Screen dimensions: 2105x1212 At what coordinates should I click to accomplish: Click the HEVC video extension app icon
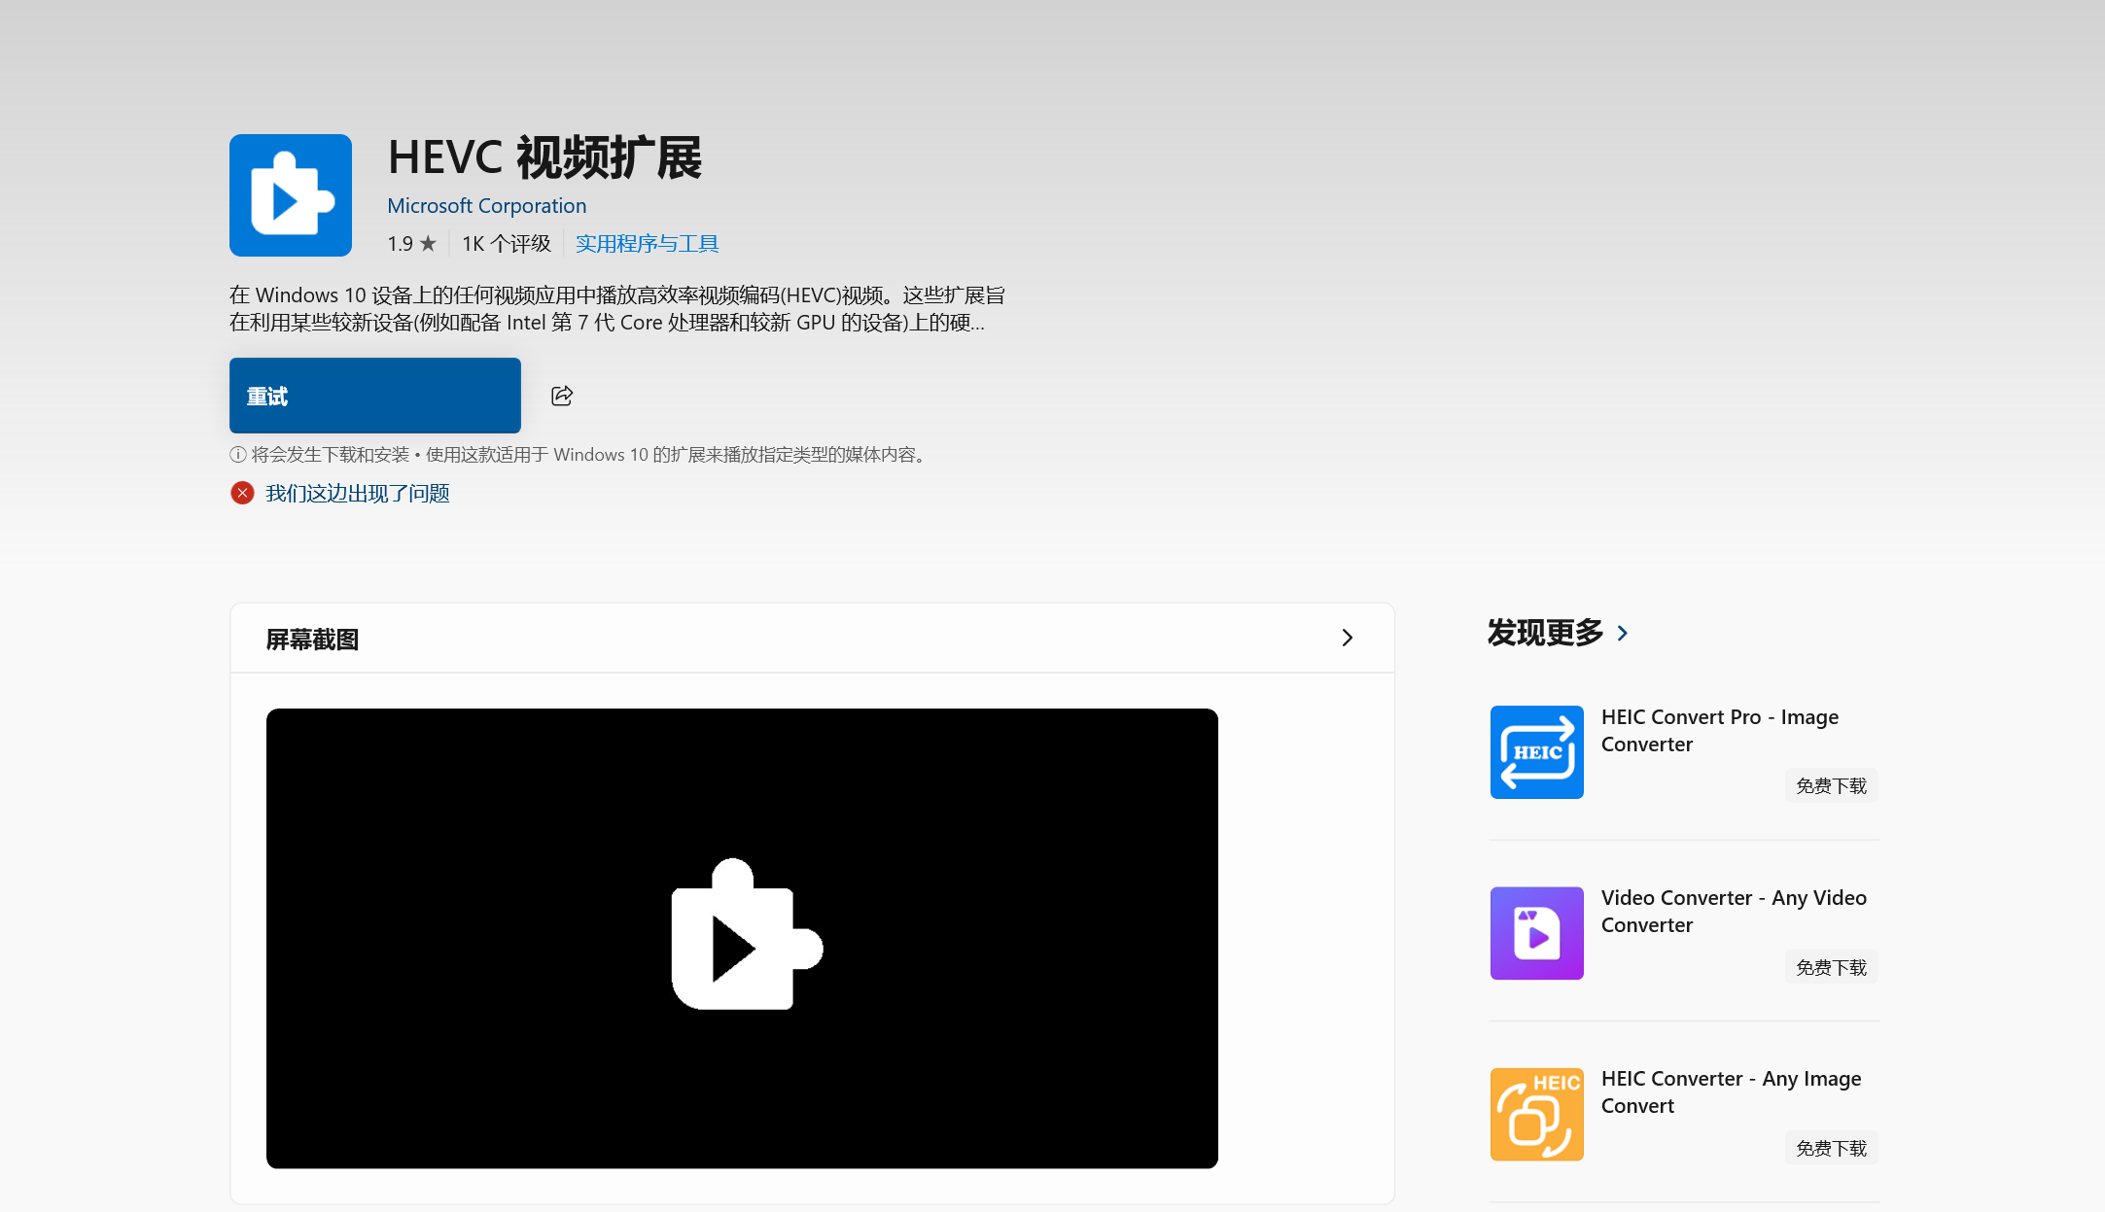[290, 195]
